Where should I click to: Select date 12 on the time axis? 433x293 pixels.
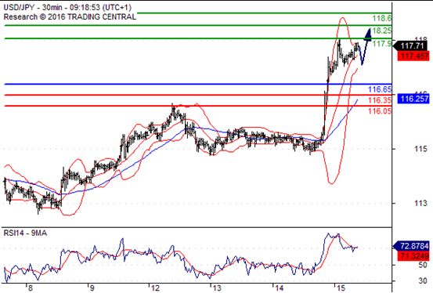point(156,288)
